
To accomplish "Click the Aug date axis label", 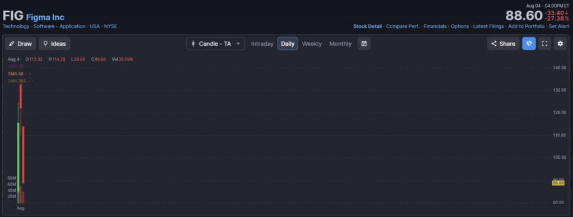I will click(x=21, y=208).
